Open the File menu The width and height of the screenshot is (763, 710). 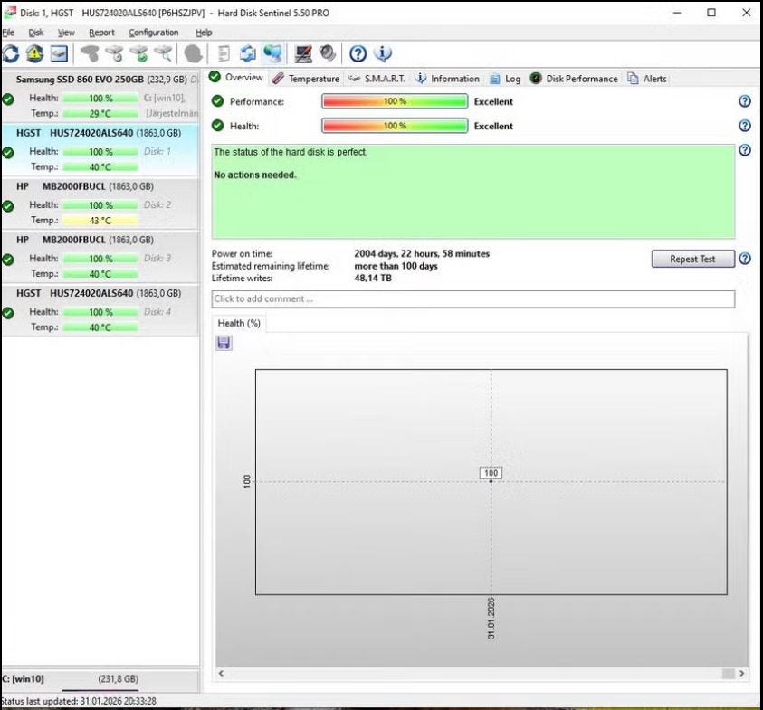[8, 33]
